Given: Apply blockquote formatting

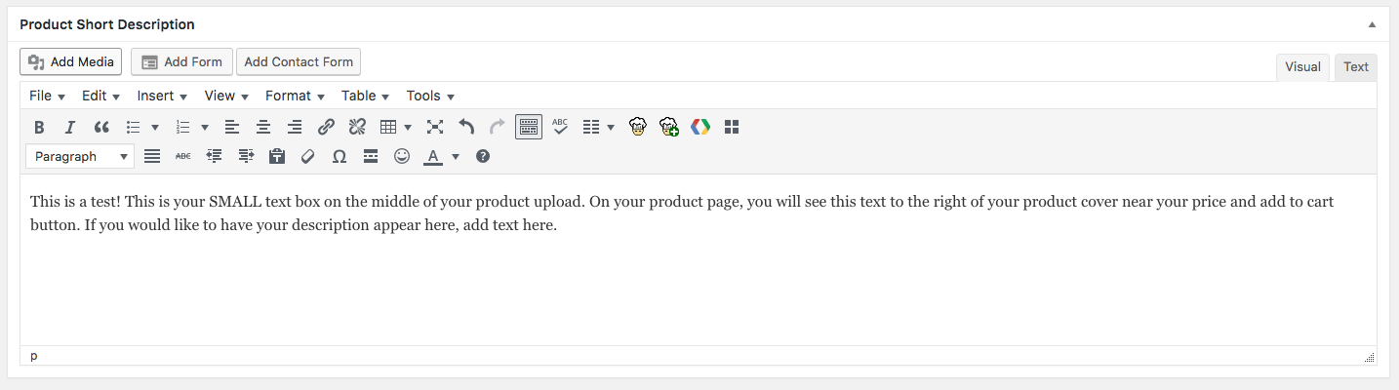Looking at the screenshot, I should (x=101, y=127).
